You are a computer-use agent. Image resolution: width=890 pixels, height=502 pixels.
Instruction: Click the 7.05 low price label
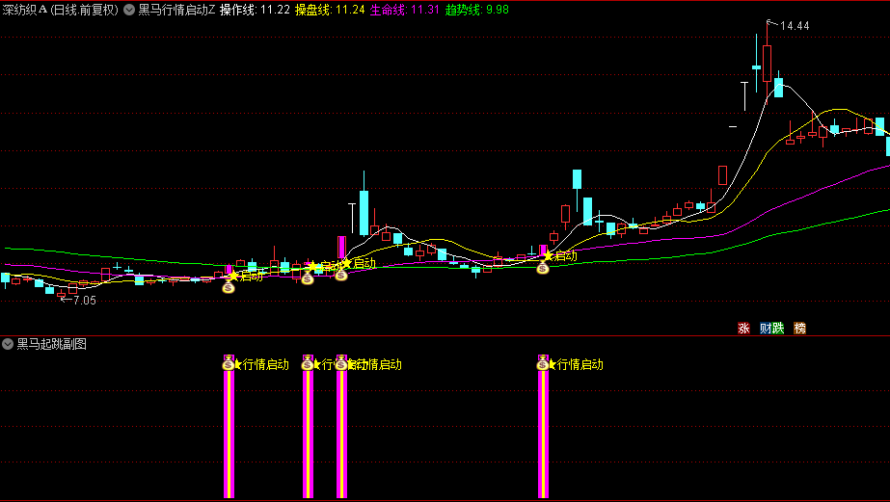click(x=85, y=301)
